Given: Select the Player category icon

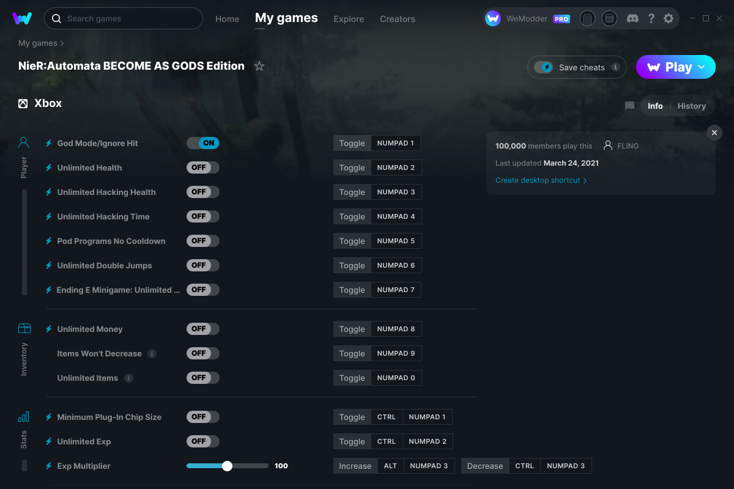Looking at the screenshot, I should pos(24,143).
